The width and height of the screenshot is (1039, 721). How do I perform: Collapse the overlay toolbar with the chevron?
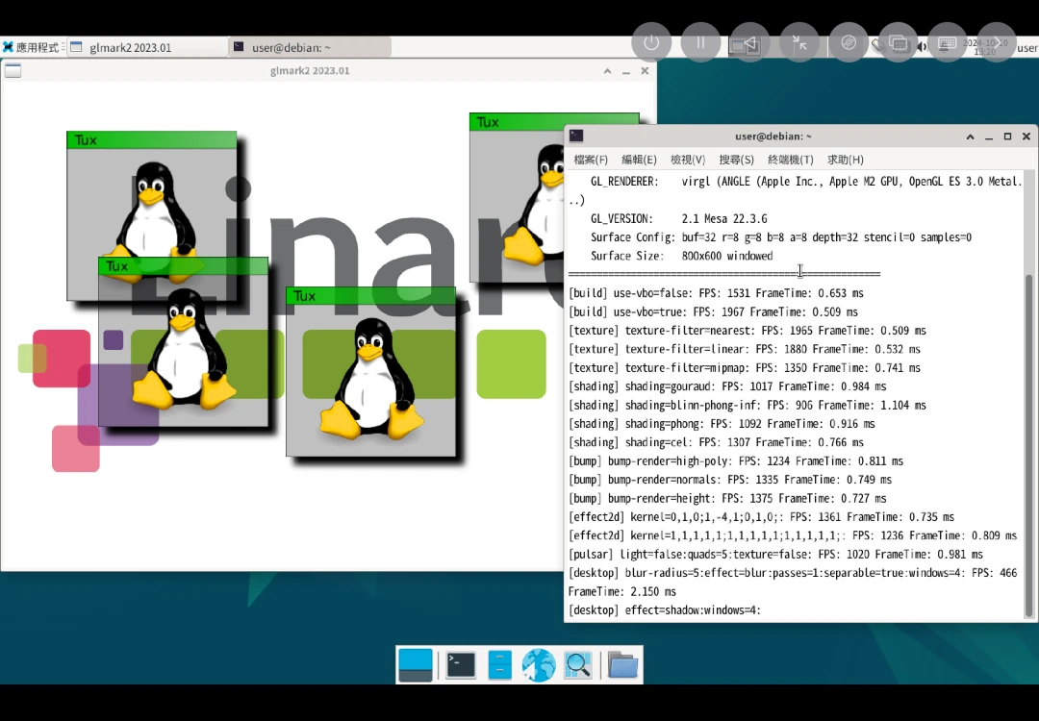click(x=997, y=42)
